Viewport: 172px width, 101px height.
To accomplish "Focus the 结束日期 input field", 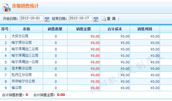I will 81,18.
